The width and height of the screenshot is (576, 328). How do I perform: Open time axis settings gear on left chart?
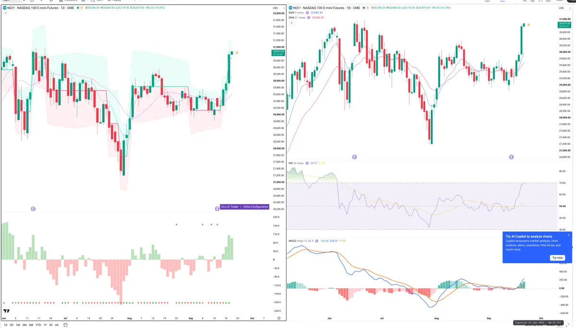(x=279, y=318)
